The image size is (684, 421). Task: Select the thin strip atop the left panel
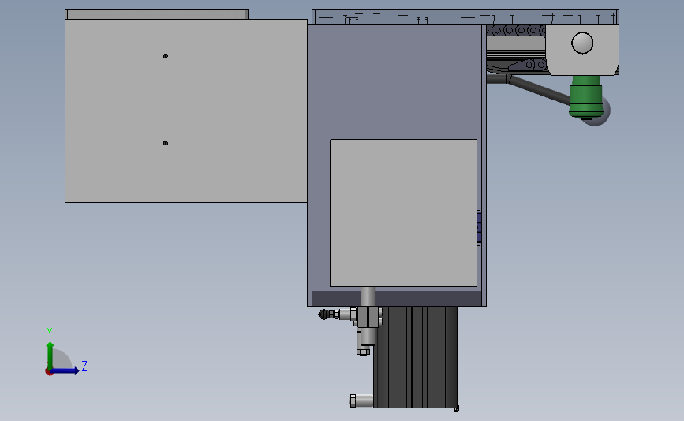click(x=157, y=14)
